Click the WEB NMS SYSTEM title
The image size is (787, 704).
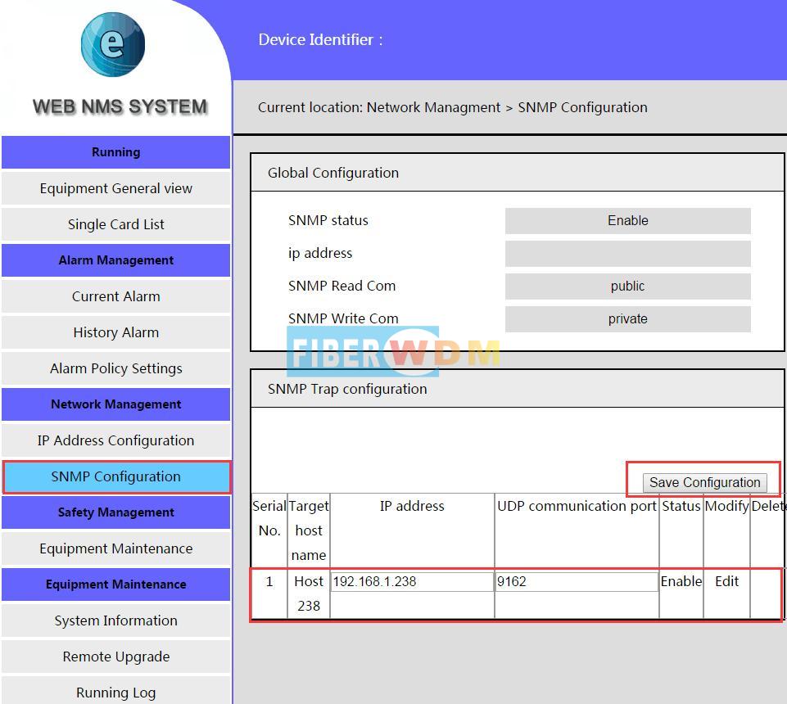(x=120, y=106)
